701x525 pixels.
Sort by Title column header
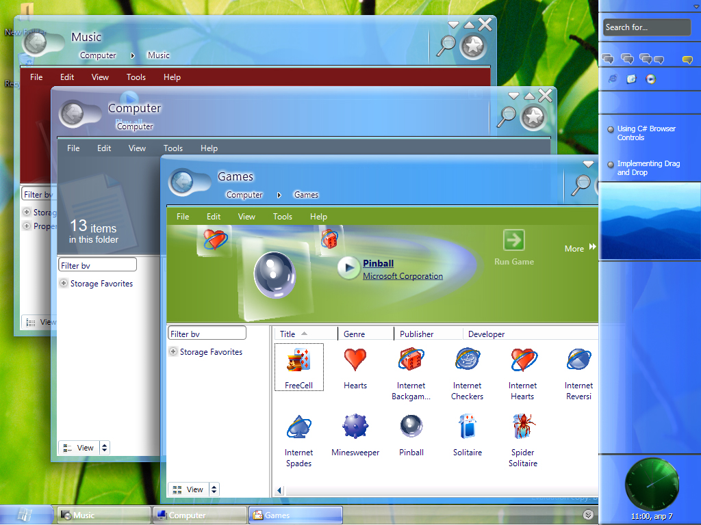click(x=306, y=334)
